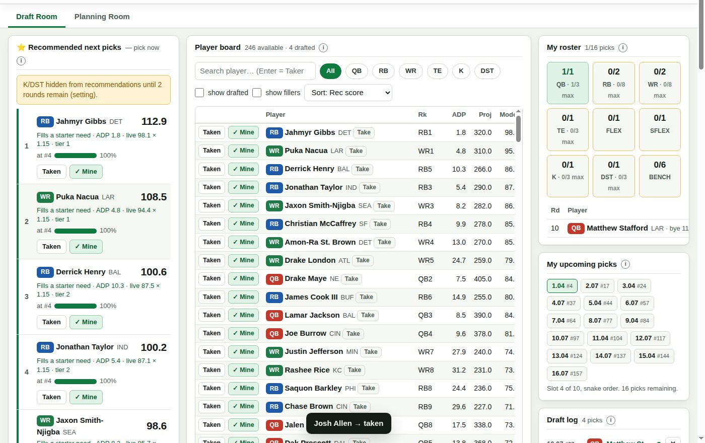Mark Jonathan Taylor Taken in board table

click(211, 187)
